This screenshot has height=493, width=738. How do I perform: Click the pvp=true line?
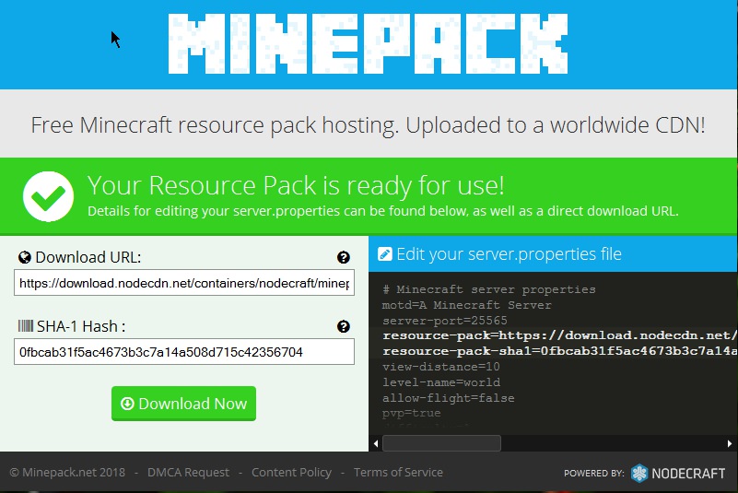[411, 413]
